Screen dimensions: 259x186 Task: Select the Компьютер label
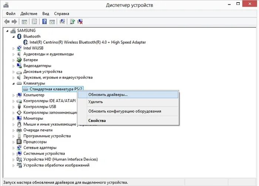tap(34, 95)
